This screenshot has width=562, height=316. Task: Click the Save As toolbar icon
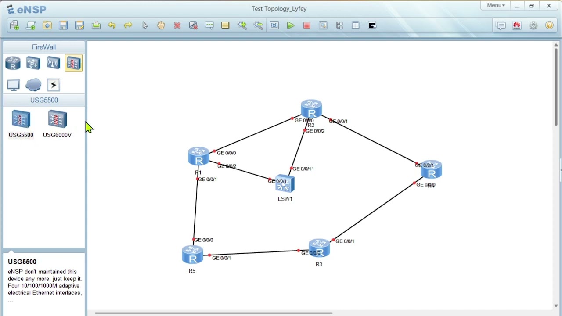click(79, 25)
